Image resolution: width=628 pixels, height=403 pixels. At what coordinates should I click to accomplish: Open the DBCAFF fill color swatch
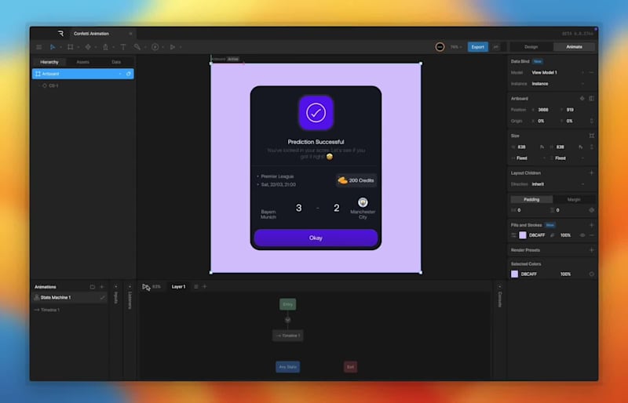pyautogui.click(x=523, y=235)
